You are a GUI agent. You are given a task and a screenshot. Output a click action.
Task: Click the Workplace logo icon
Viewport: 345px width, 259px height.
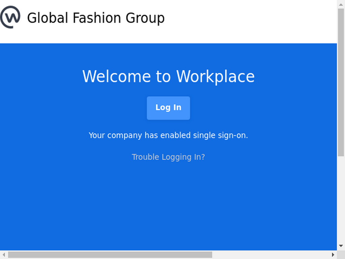tap(10, 17)
